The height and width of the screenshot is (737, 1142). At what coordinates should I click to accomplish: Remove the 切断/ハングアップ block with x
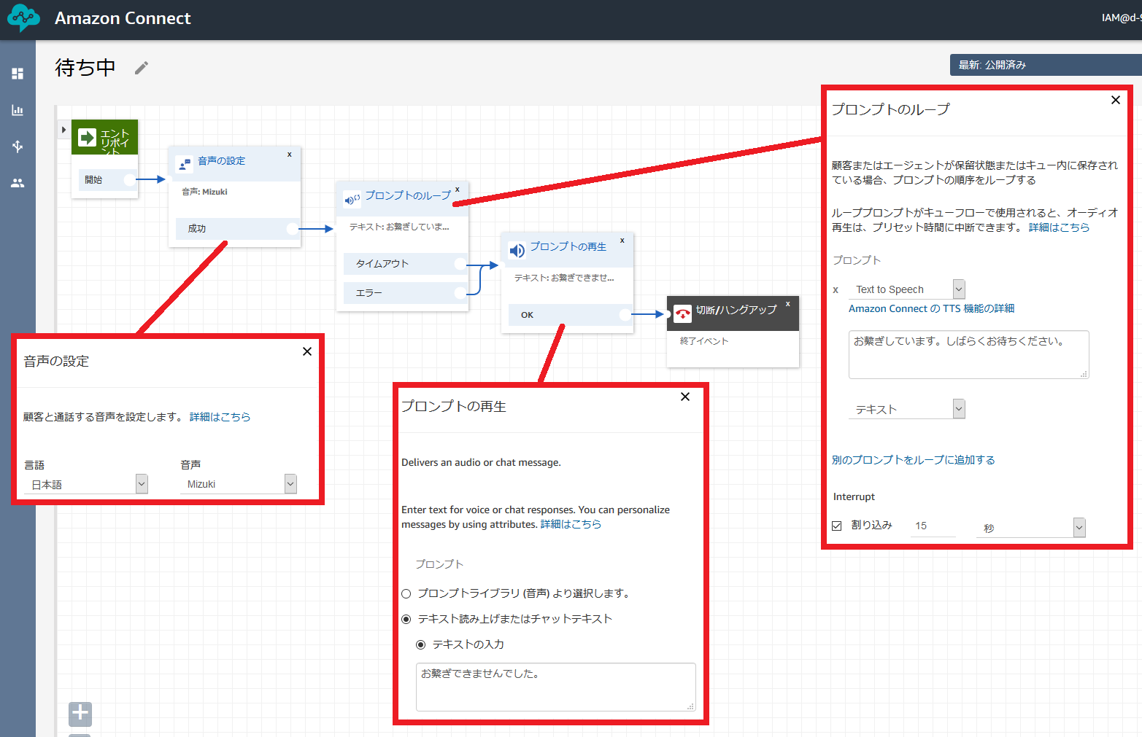788,304
